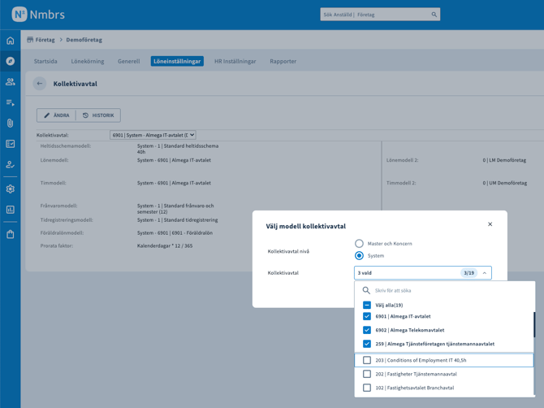Collapse the '3 vald' Kollektivavtal dropdown
The image size is (544, 408).
[x=485, y=273]
